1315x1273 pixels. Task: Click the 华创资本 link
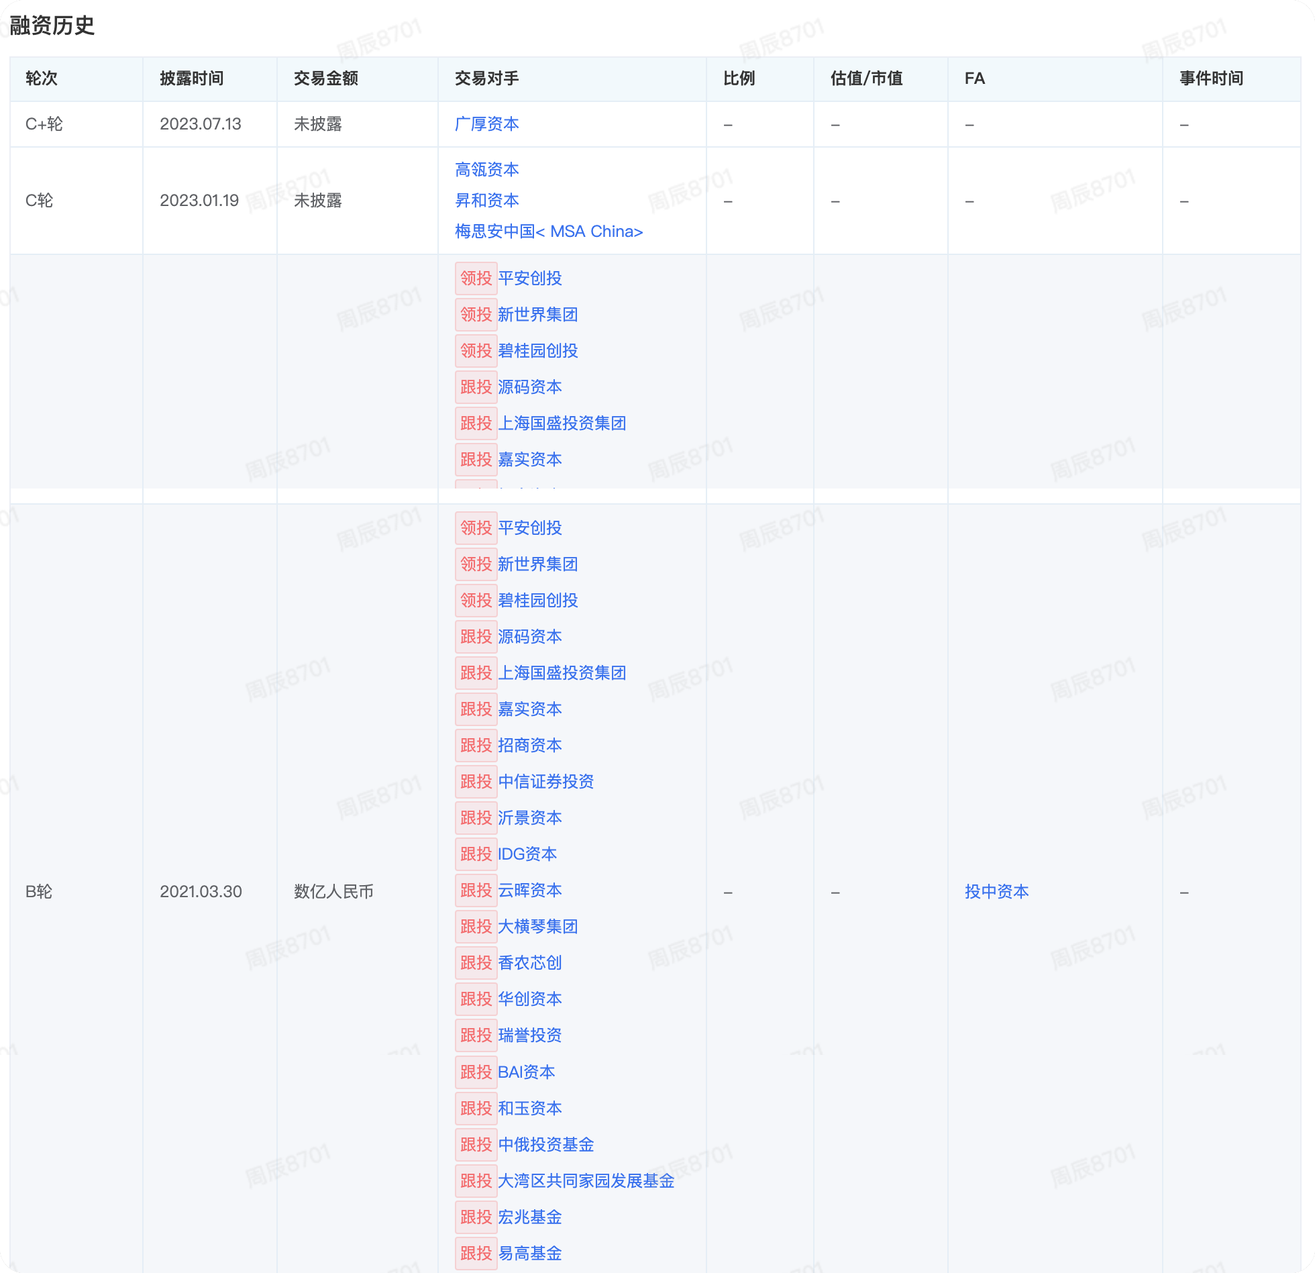click(530, 999)
